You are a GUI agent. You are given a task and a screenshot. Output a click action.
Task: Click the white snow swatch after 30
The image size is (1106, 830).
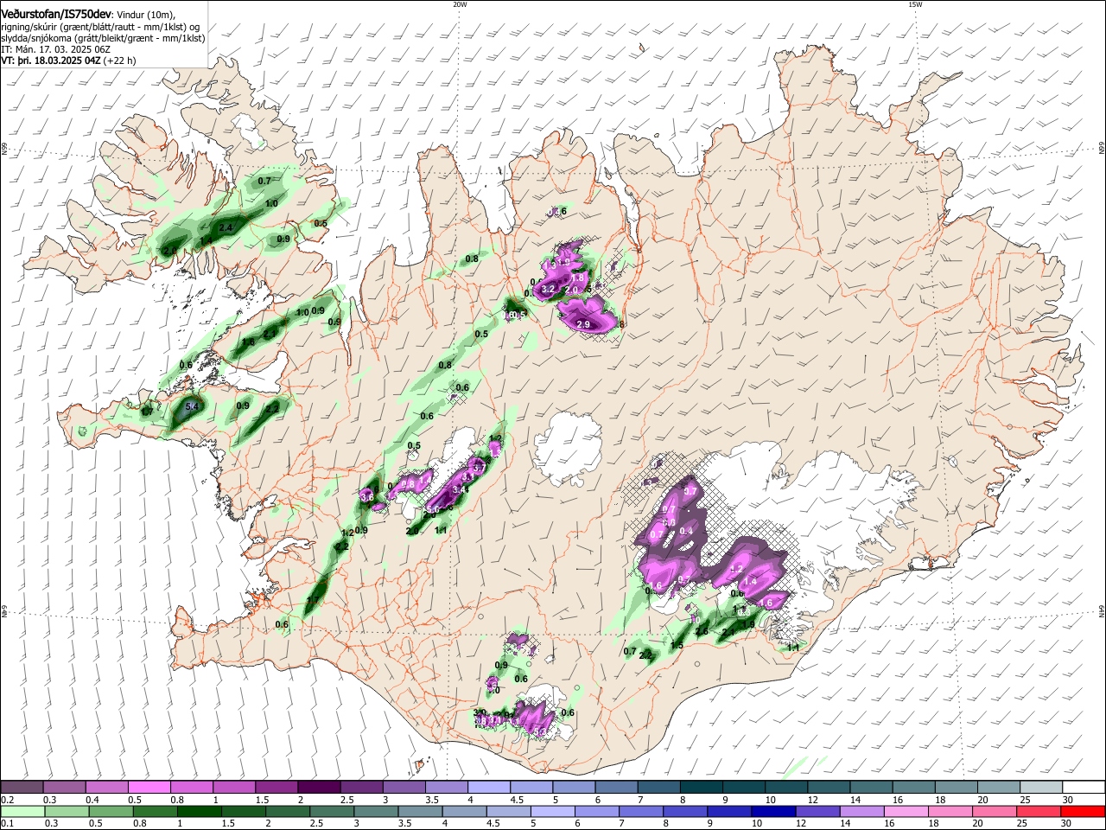tap(1083, 787)
